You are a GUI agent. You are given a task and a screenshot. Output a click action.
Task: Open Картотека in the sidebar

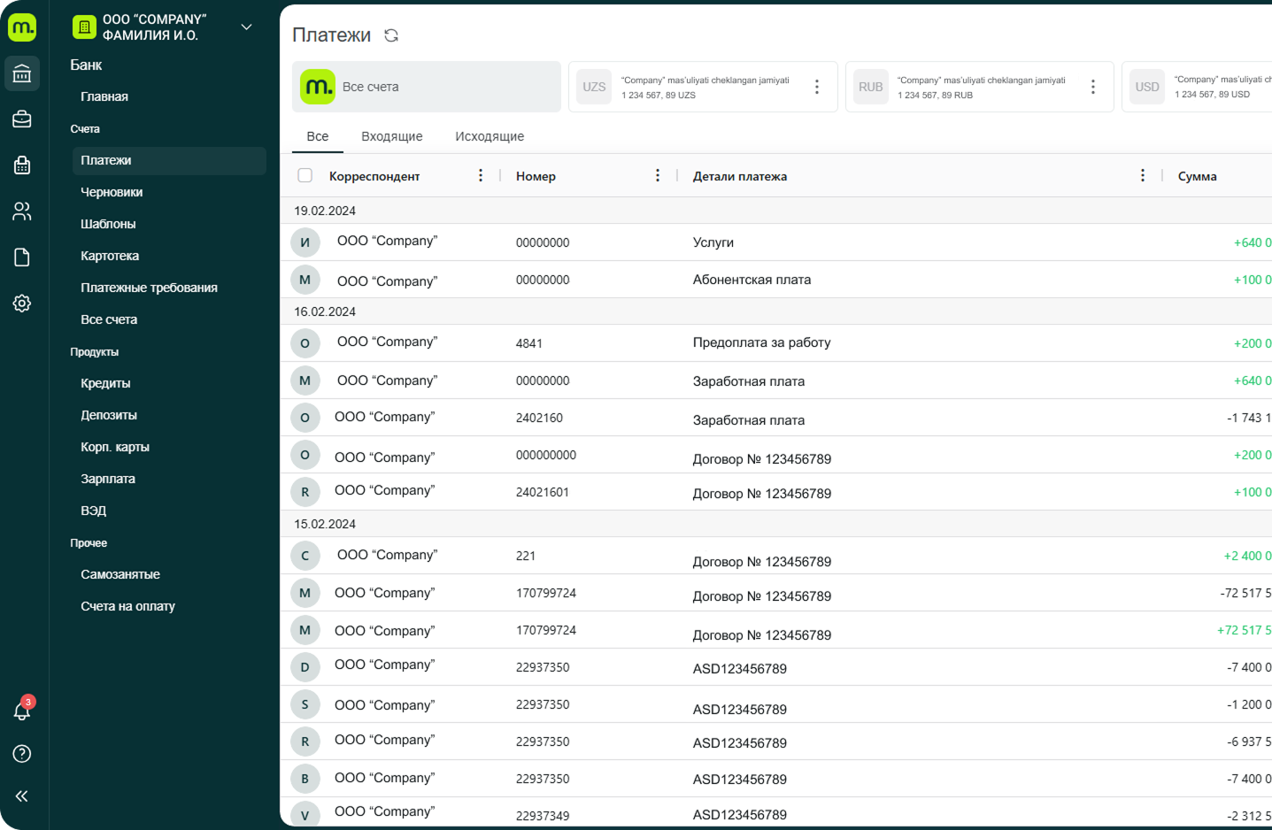pos(110,256)
